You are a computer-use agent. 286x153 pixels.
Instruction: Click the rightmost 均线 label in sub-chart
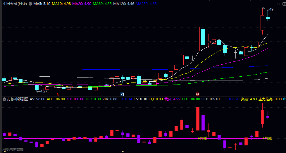point(268,138)
